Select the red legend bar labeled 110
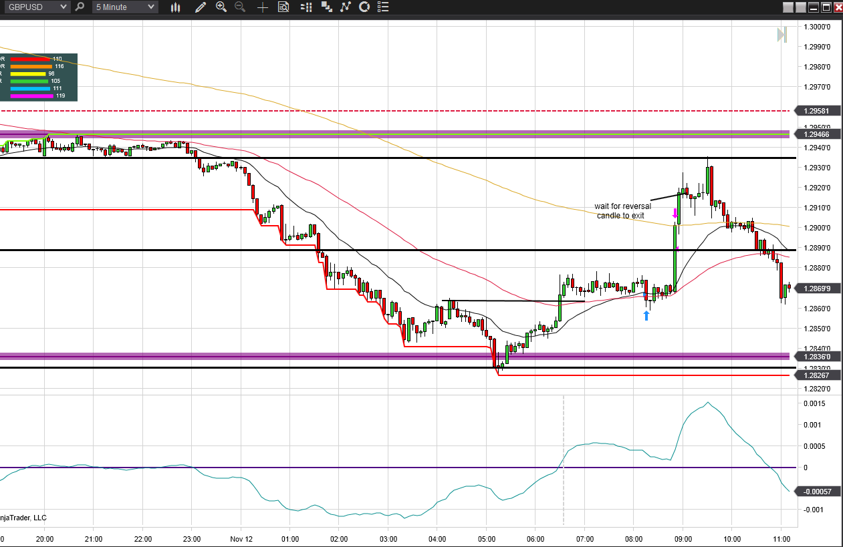Viewport: 843px width, 547px height. (31, 59)
